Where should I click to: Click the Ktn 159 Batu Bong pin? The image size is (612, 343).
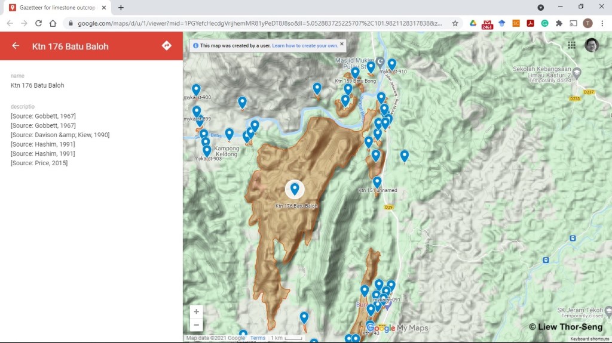click(355, 72)
